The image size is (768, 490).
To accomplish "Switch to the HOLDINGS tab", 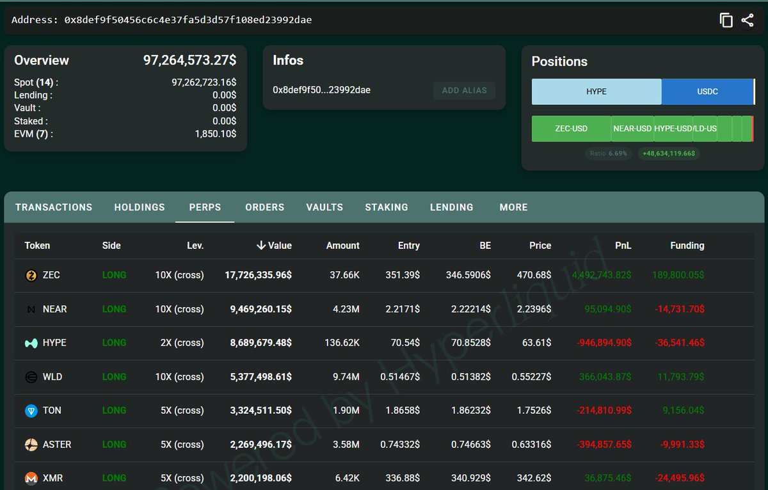I will coord(140,207).
